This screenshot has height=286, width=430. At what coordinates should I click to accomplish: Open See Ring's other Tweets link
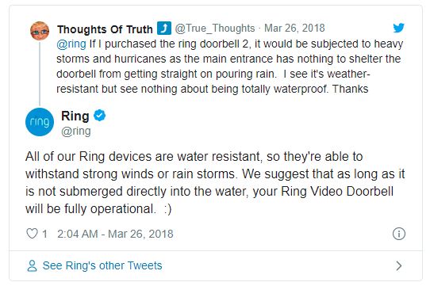click(x=102, y=265)
